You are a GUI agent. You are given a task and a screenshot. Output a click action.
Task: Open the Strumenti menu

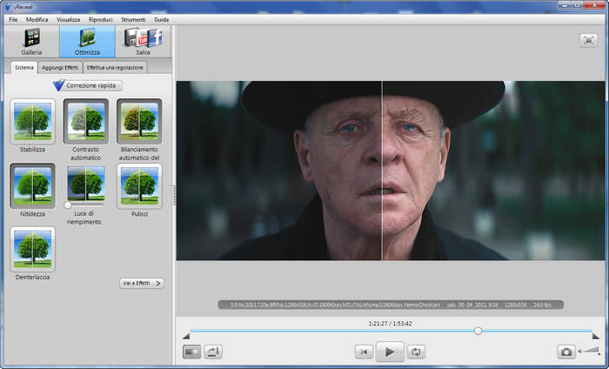133,19
